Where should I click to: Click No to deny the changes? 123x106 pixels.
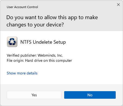[x=90, y=95]
